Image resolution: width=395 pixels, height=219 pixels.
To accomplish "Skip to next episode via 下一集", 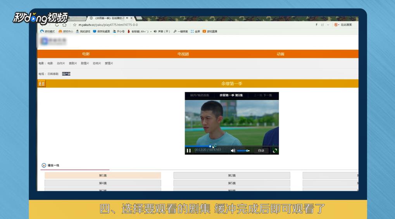I will tap(267, 95).
